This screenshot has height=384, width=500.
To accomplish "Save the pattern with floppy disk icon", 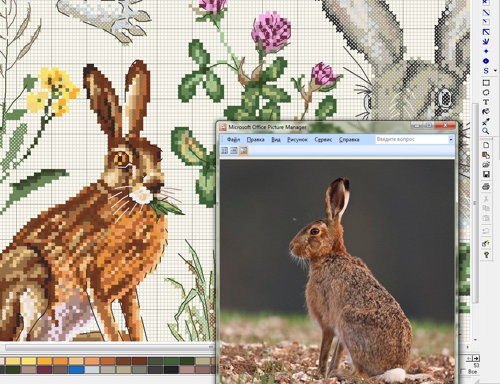I will tap(486, 174).
